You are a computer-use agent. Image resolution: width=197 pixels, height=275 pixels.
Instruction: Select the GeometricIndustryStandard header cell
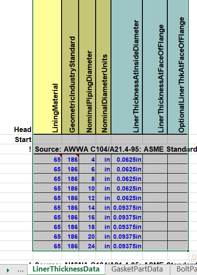click(x=70, y=67)
